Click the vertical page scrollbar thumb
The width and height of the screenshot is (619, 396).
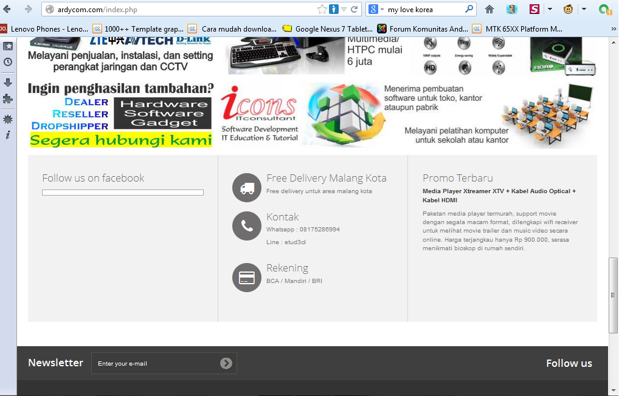613,295
